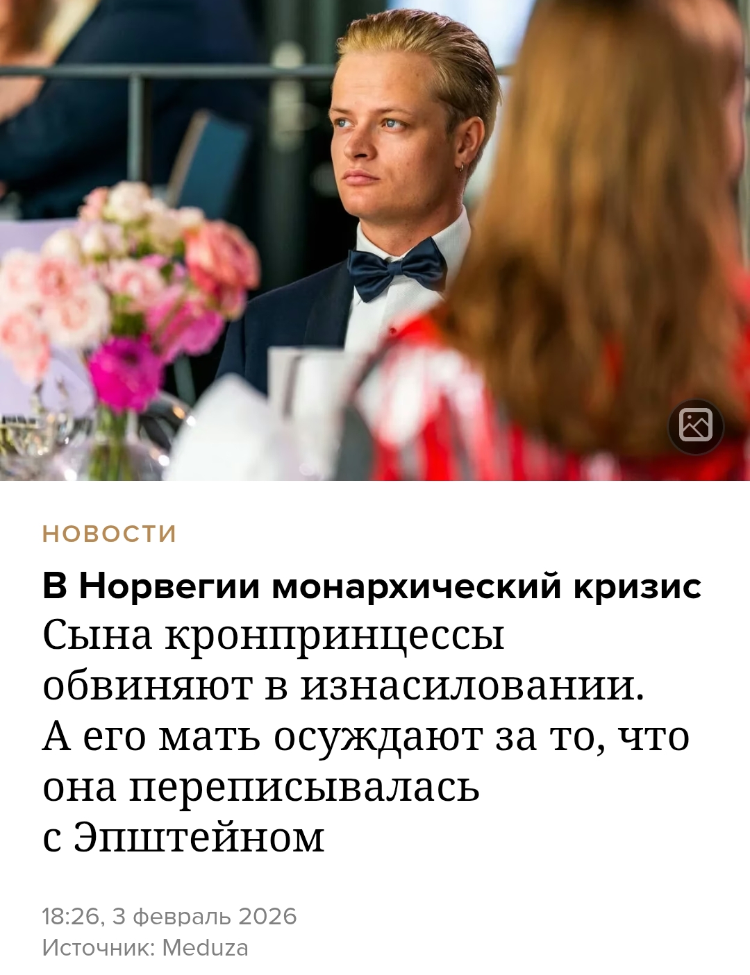Image resolution: width=750 pixels, height=975 pixels.
Task: Tap the word "Эпштейном" in the subheadline
Action: click(199, 837)
